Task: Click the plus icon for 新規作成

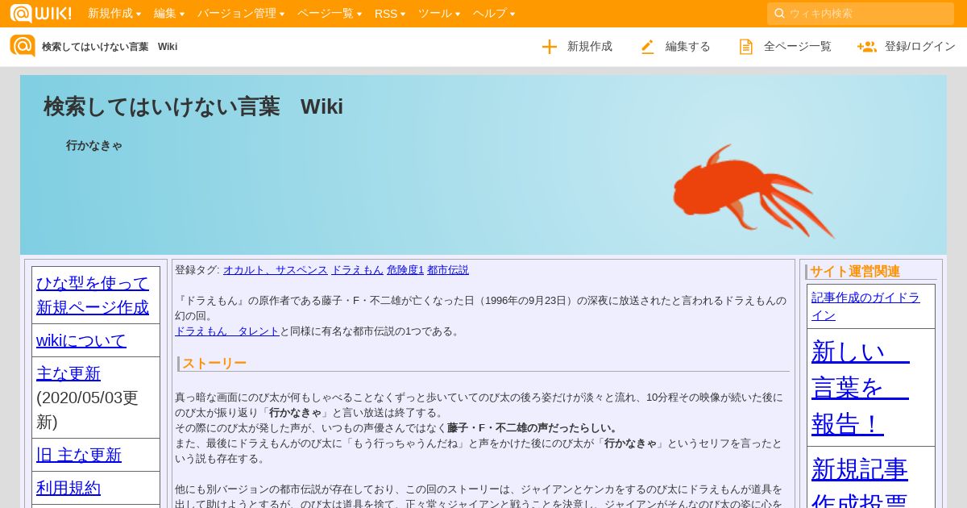Action: [x=550, y=47]
